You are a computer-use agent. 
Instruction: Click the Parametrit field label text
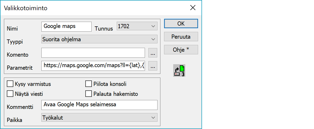20,68
